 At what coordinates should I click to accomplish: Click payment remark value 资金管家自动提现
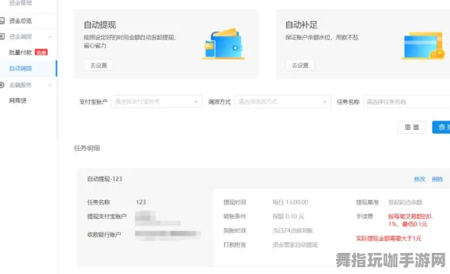click(x=295, y=245)
